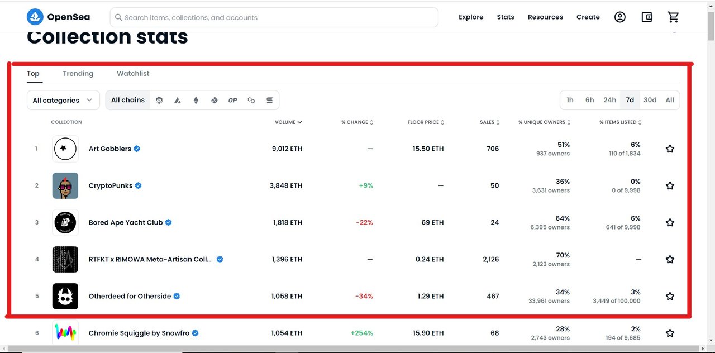Switch to the Watchlist tab
Screen dimensions: 715x353
133,74
